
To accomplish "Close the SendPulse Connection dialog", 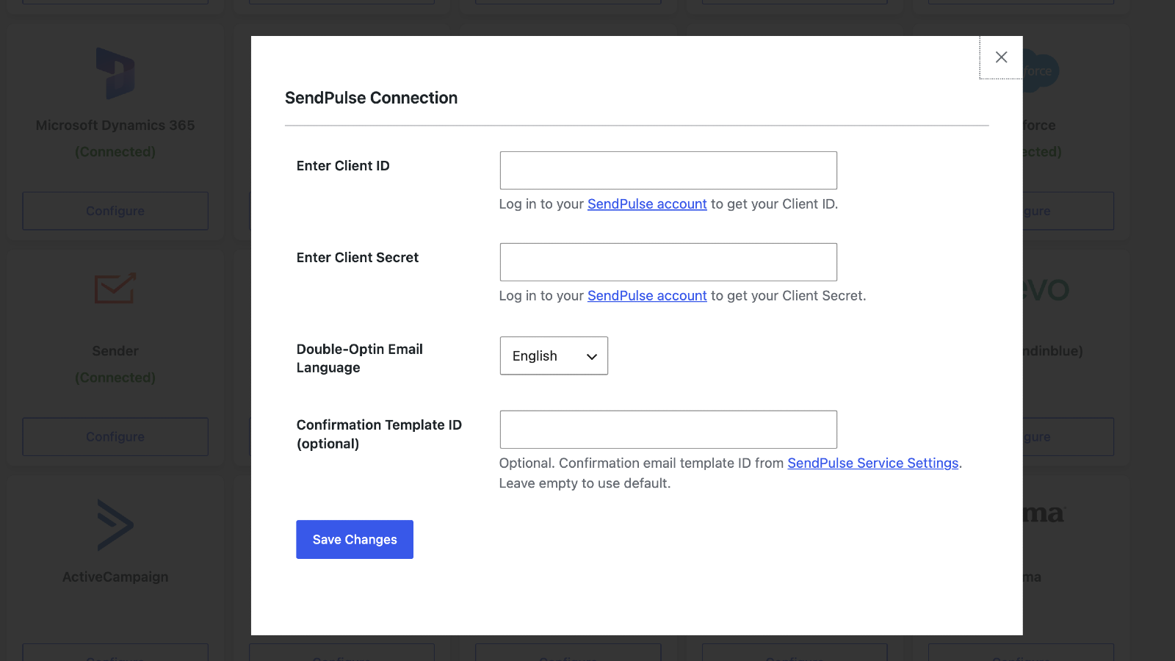I will 1001,57.
